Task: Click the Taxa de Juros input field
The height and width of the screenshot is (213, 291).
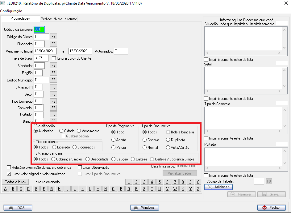Action: pyautogui.click(x=41, y=58)
